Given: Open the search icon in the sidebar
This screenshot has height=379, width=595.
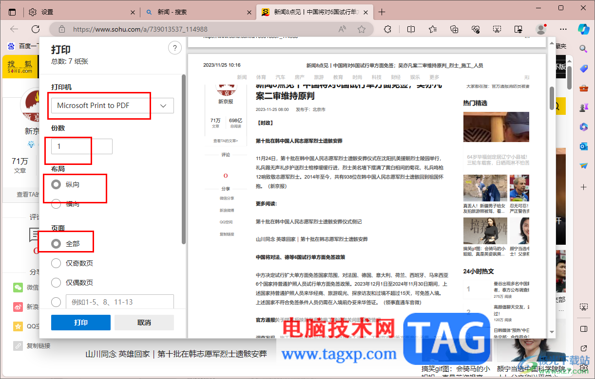Looking at the screenshot, I should tap(583, 49).
